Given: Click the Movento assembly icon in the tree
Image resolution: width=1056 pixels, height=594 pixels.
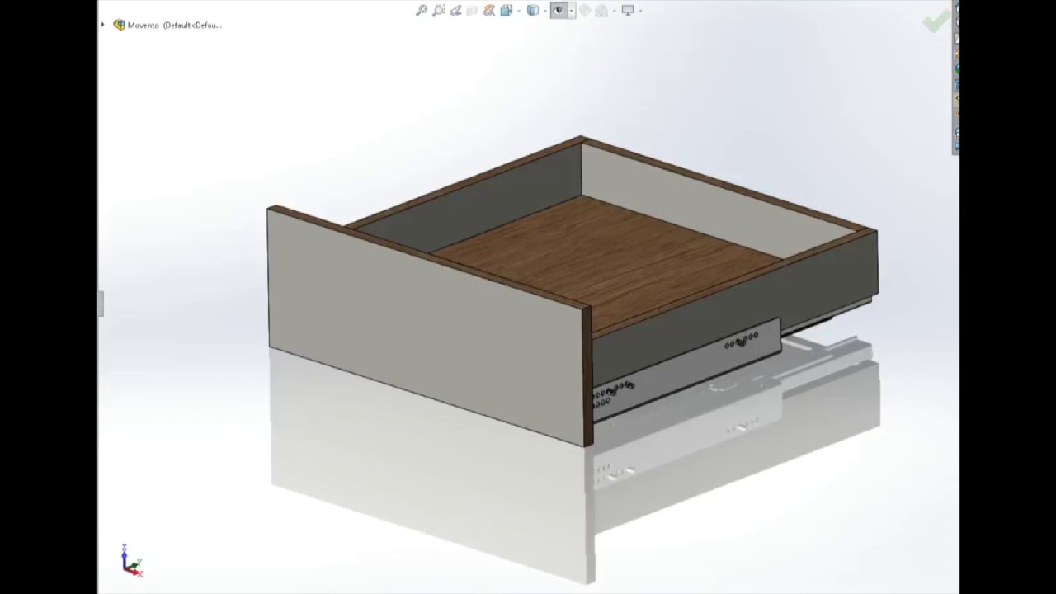Looking at the screenshot, I should point(119,25).
